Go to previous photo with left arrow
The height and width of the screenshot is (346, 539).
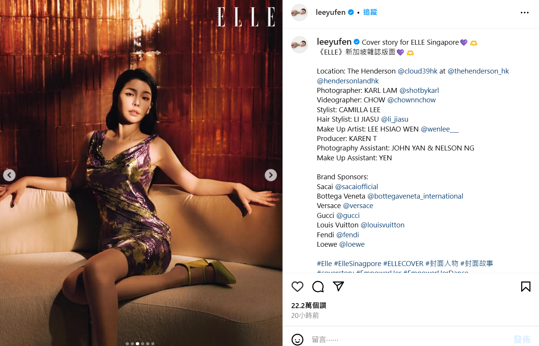pyautogui.click(x=9, y=175)
